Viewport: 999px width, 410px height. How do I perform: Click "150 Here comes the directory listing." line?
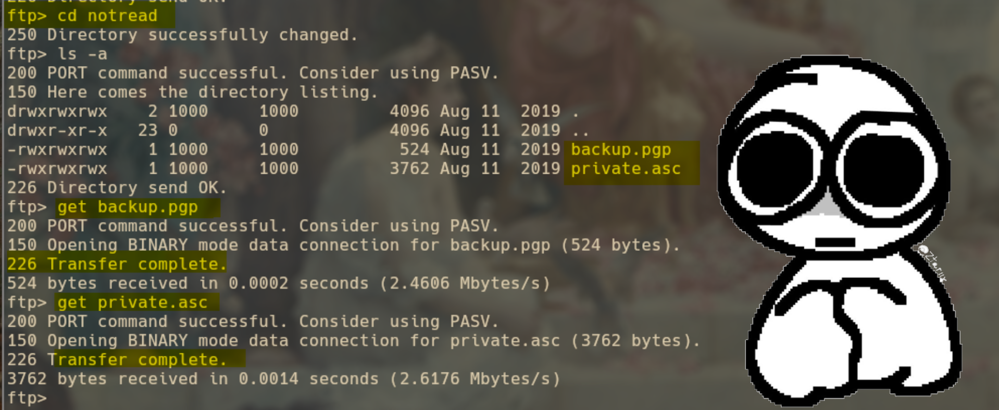pos(193,92)
